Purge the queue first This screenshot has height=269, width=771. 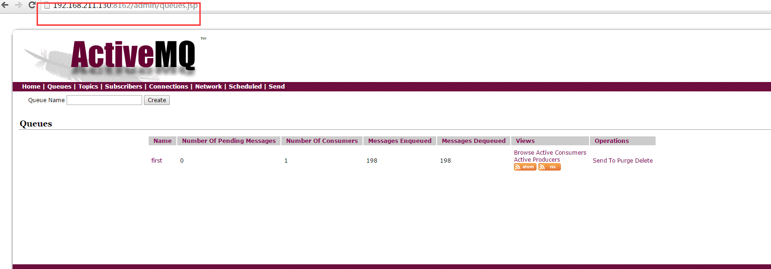click(x=625, y=161)
